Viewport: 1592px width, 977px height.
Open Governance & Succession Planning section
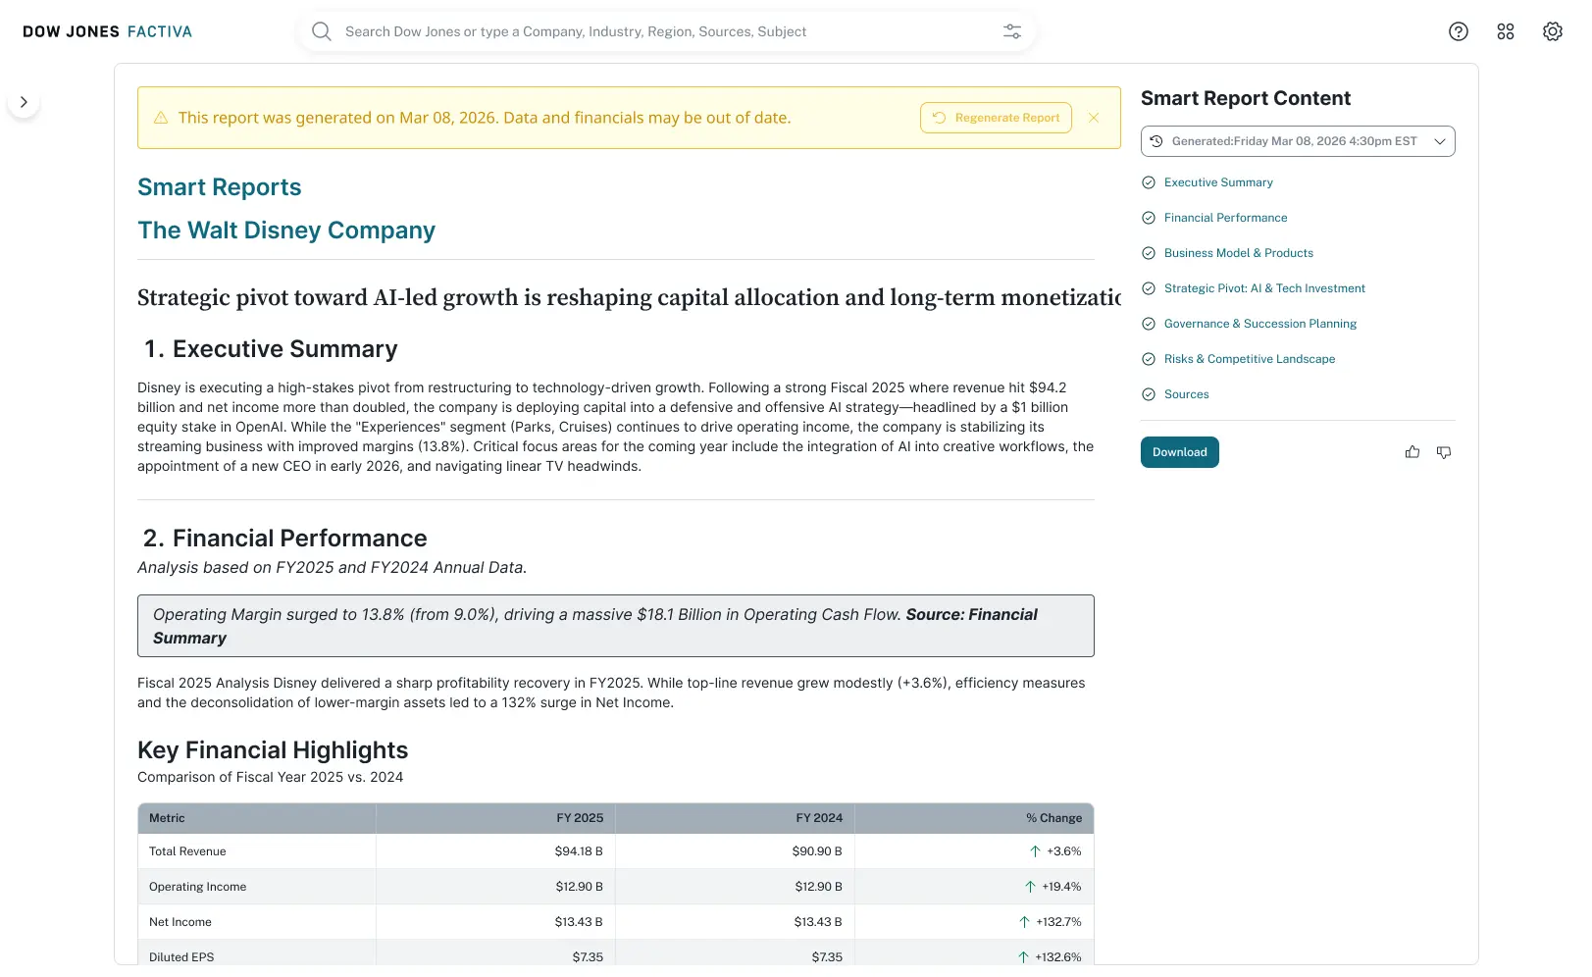[1260, 324]
